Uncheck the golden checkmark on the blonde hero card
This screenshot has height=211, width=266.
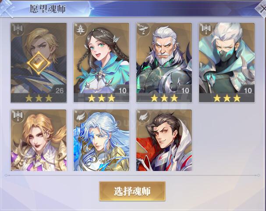[x=39, y=63]
